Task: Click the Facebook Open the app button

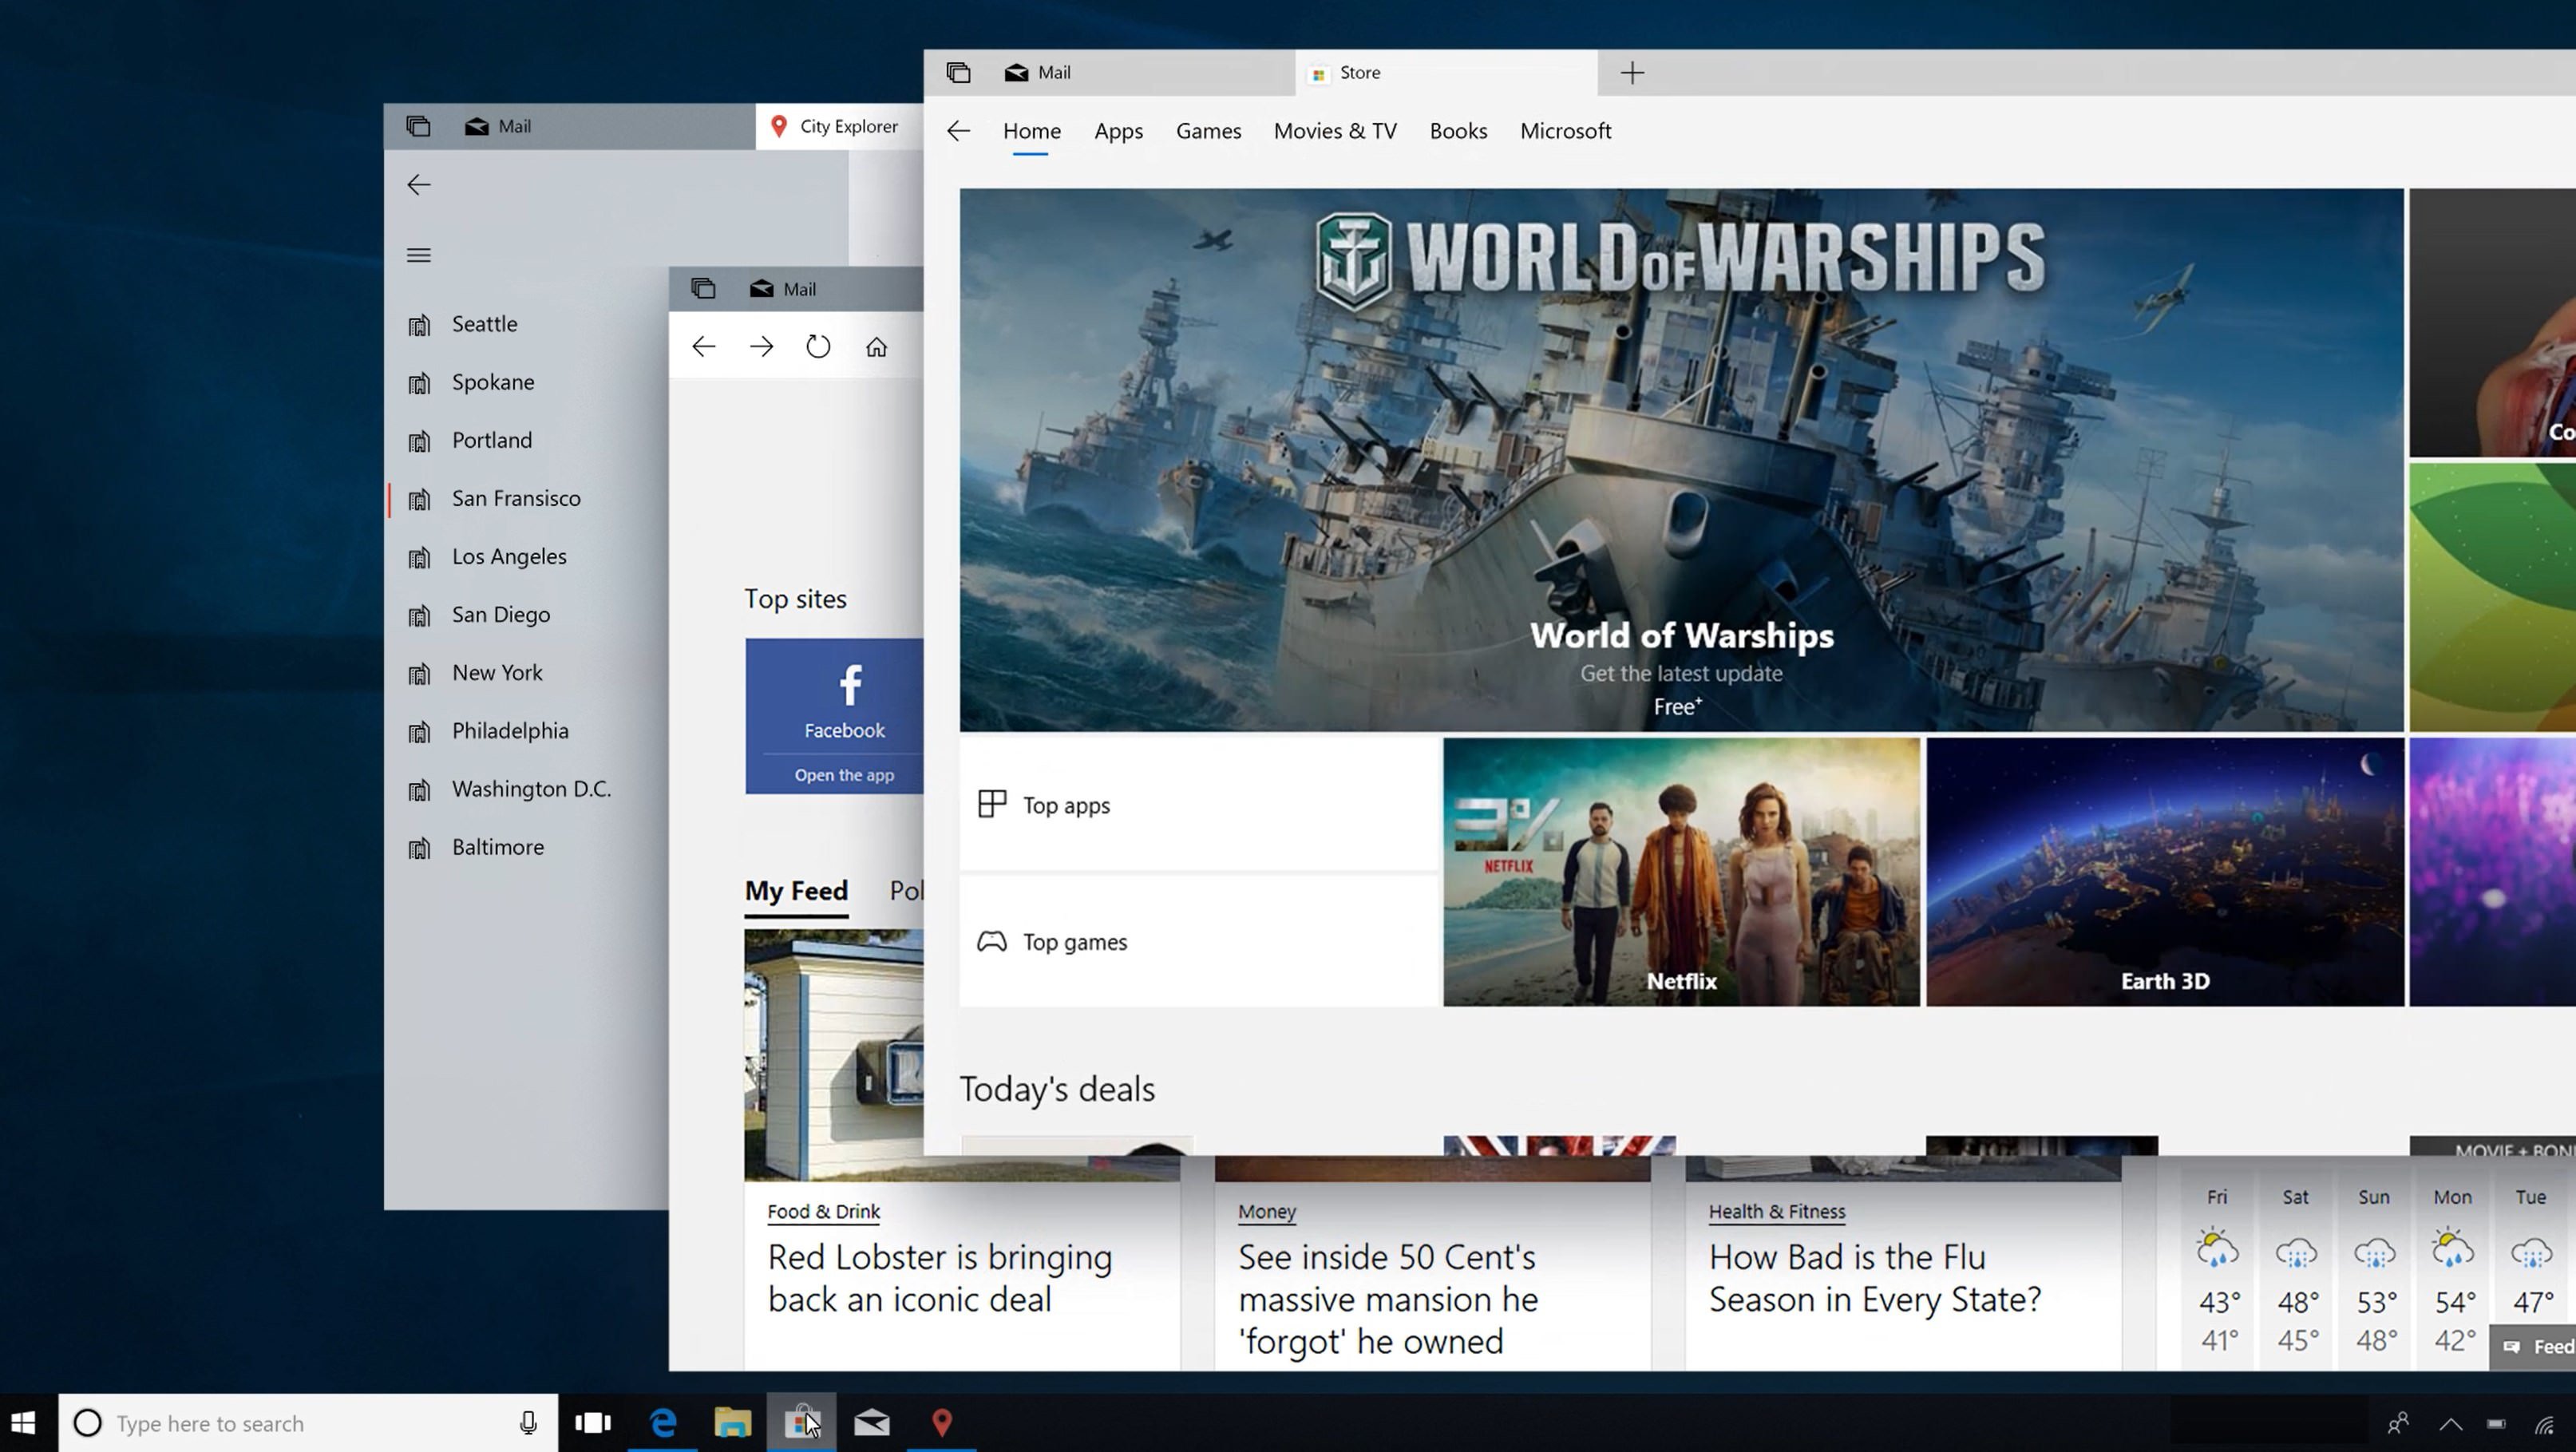Action: 842,773
